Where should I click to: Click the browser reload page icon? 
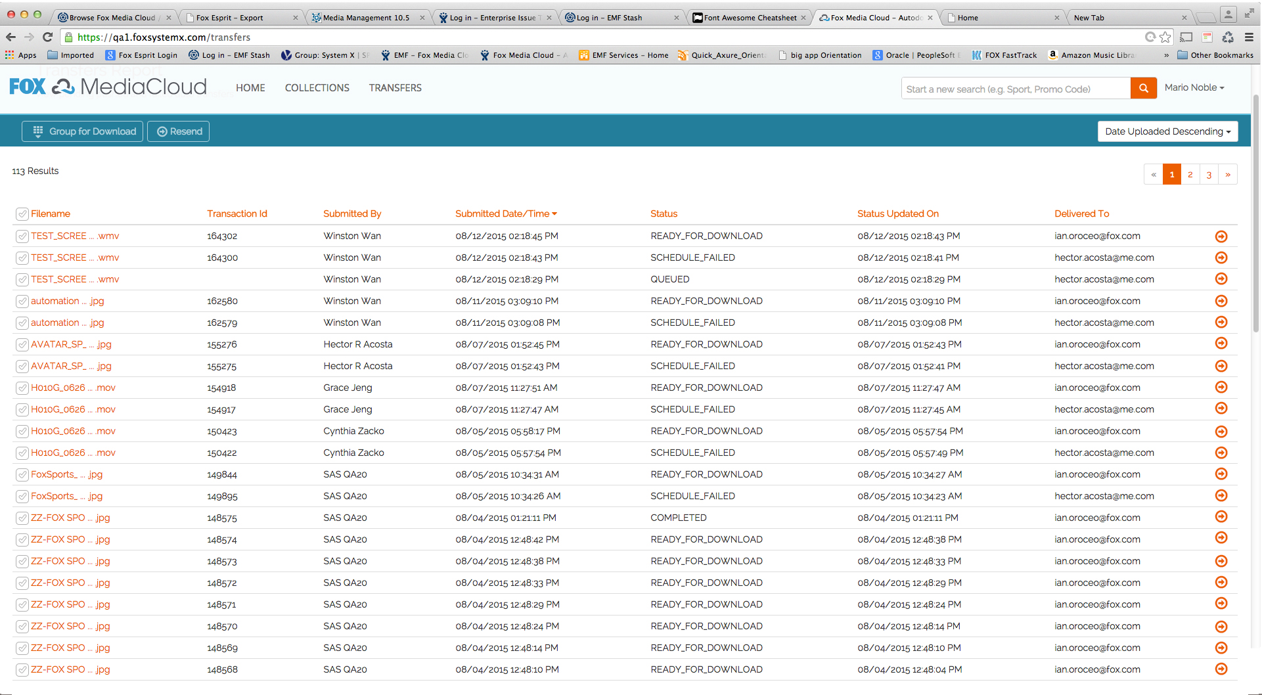point(47,37)
